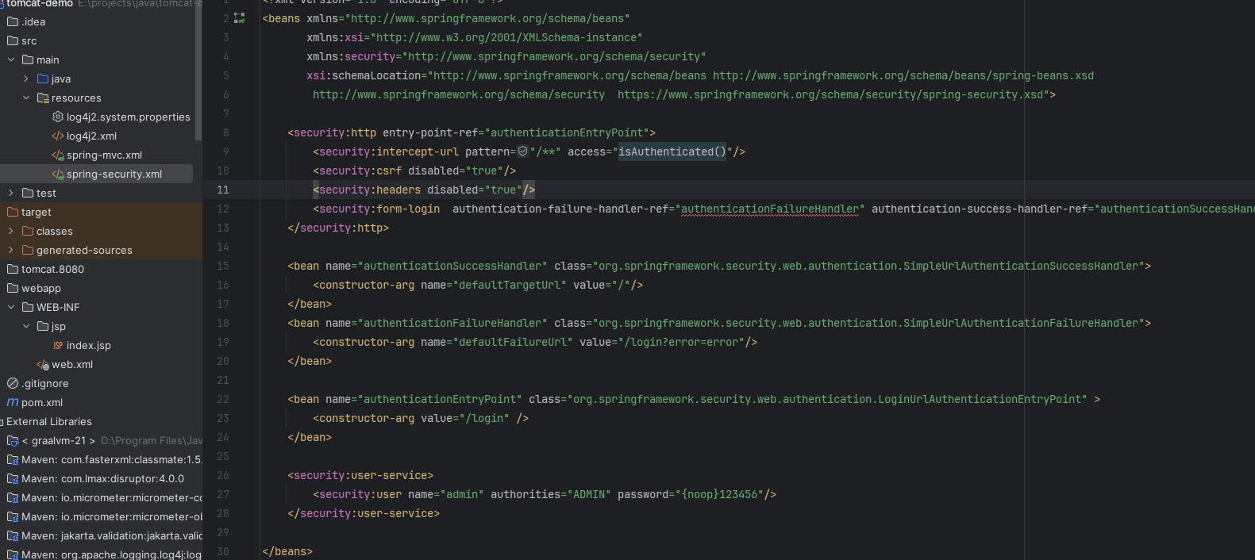Click the spring-mvc.xml Spring config icon
This screenshot has height=560, width=1255.
pyautogui.click(x=58, y=155)
